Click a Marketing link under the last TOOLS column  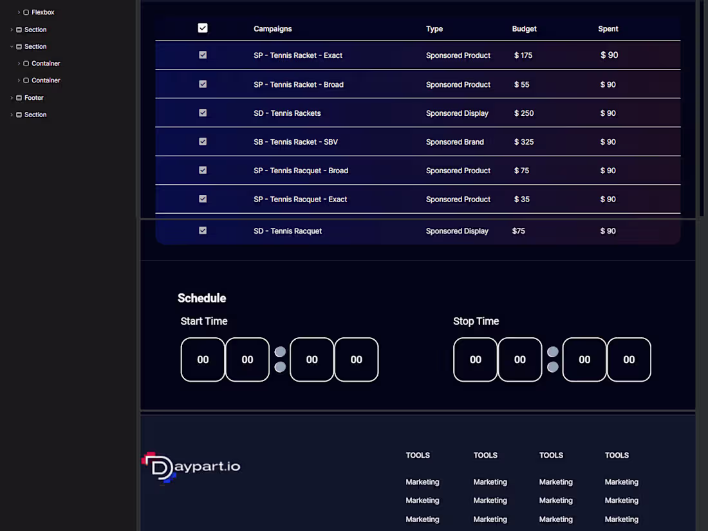621,481
